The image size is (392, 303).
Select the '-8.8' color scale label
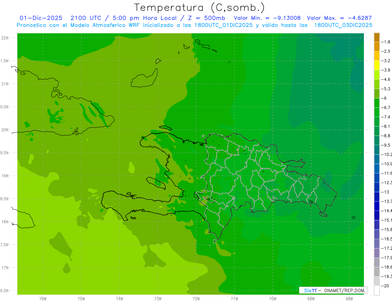[x=386, y=136]
